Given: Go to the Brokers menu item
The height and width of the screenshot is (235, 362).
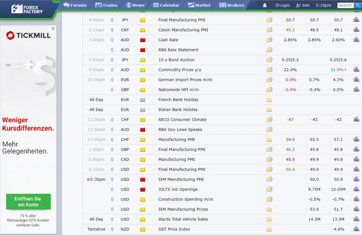Looking at the screenshot, I should click(x=232, y=5).
